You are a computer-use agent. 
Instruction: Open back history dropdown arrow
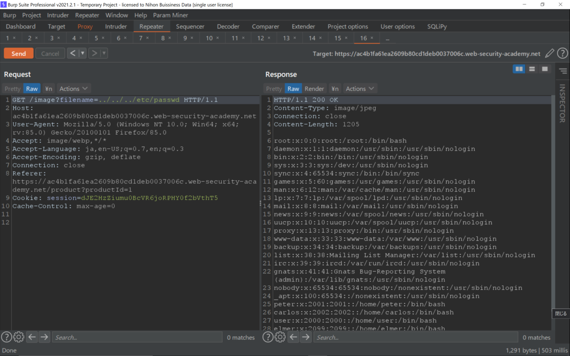point(83,53)
